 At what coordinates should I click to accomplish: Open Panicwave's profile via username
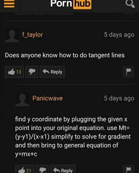48,98
